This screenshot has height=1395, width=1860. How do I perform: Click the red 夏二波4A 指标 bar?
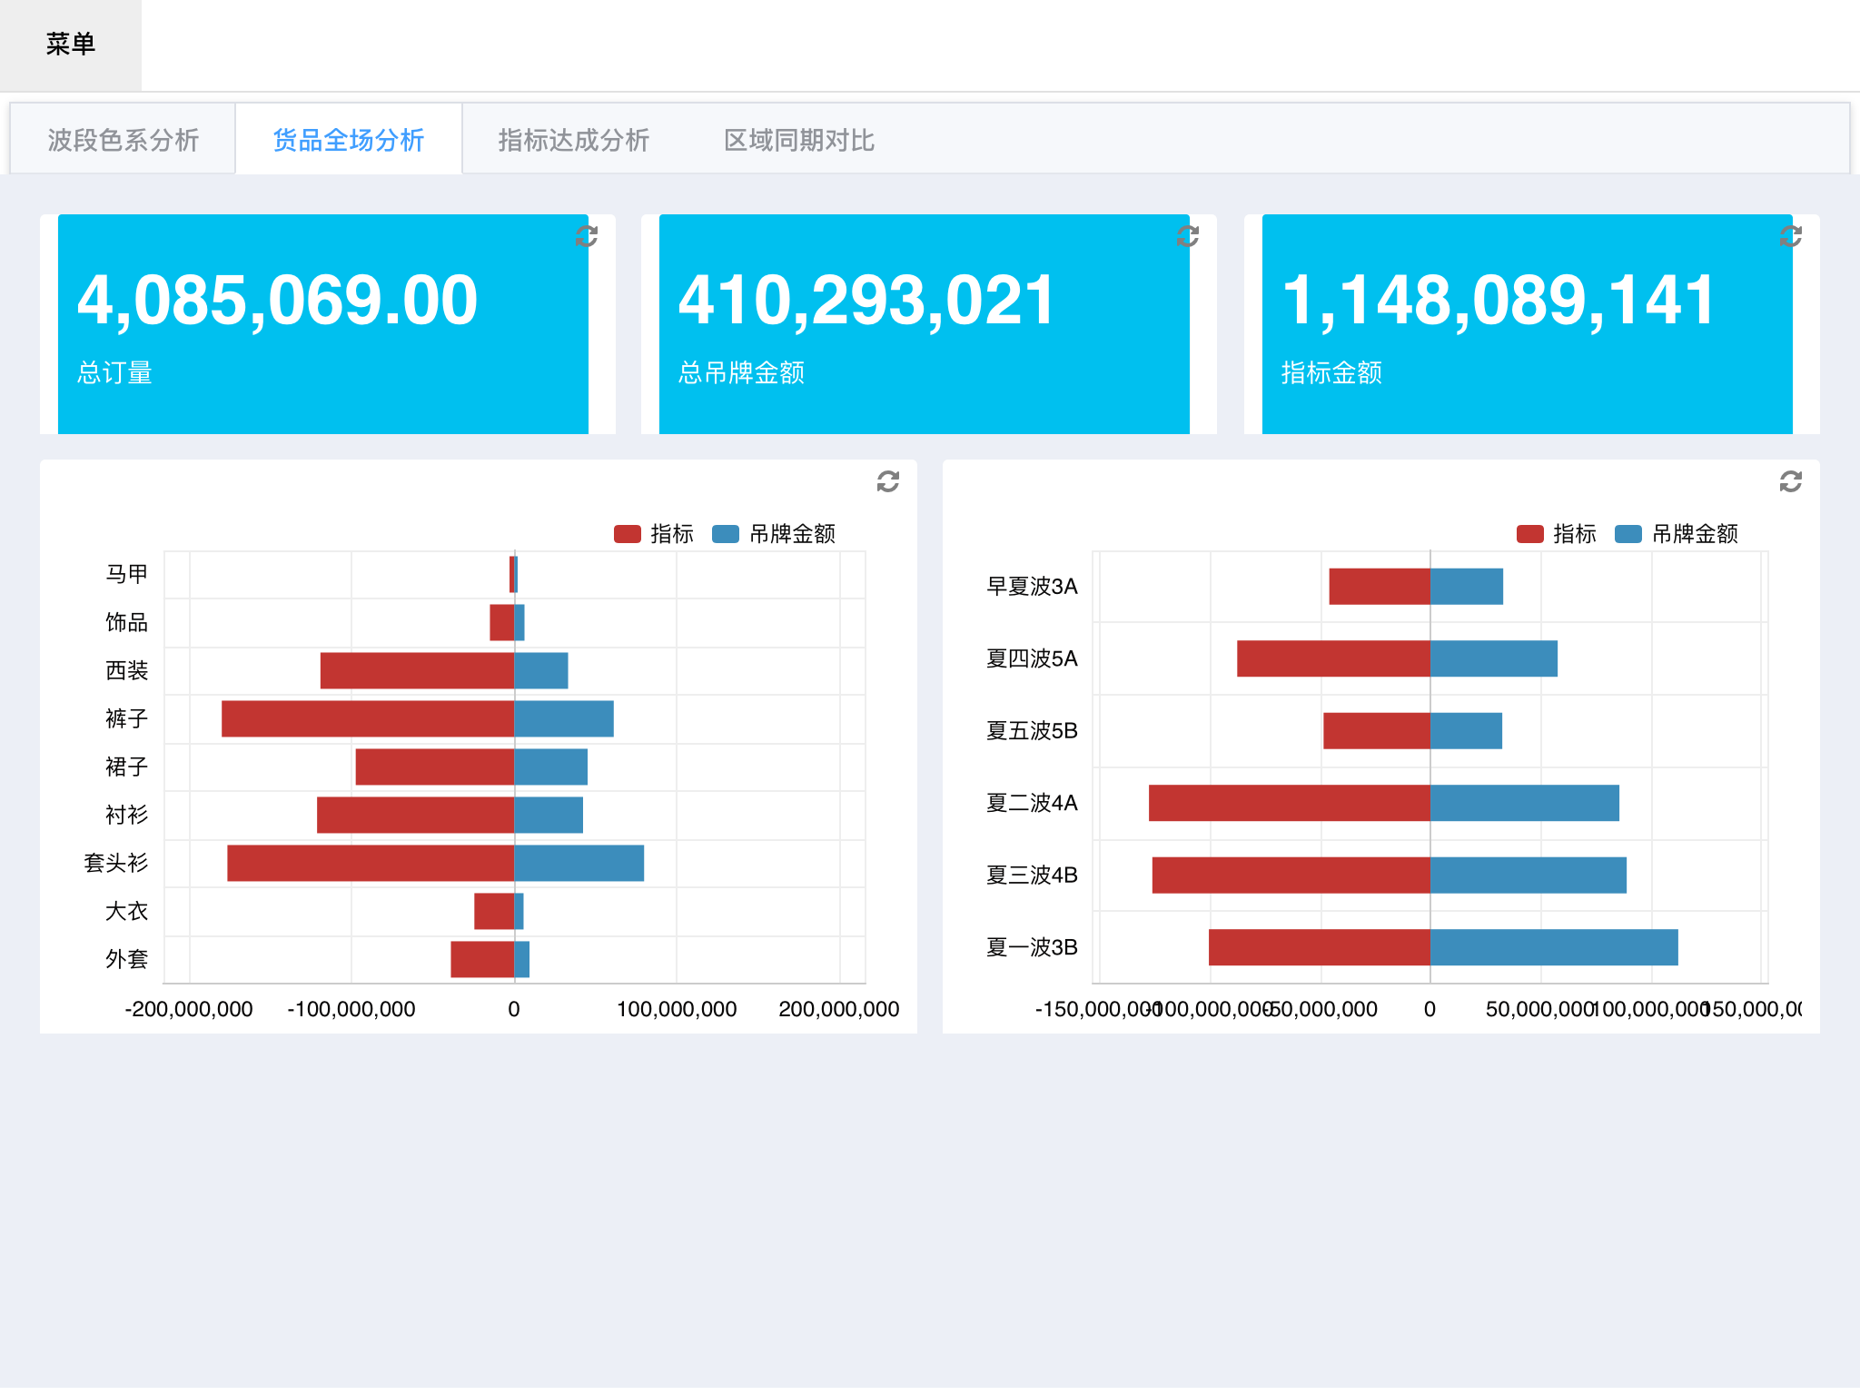click(x=1290, y=803)
